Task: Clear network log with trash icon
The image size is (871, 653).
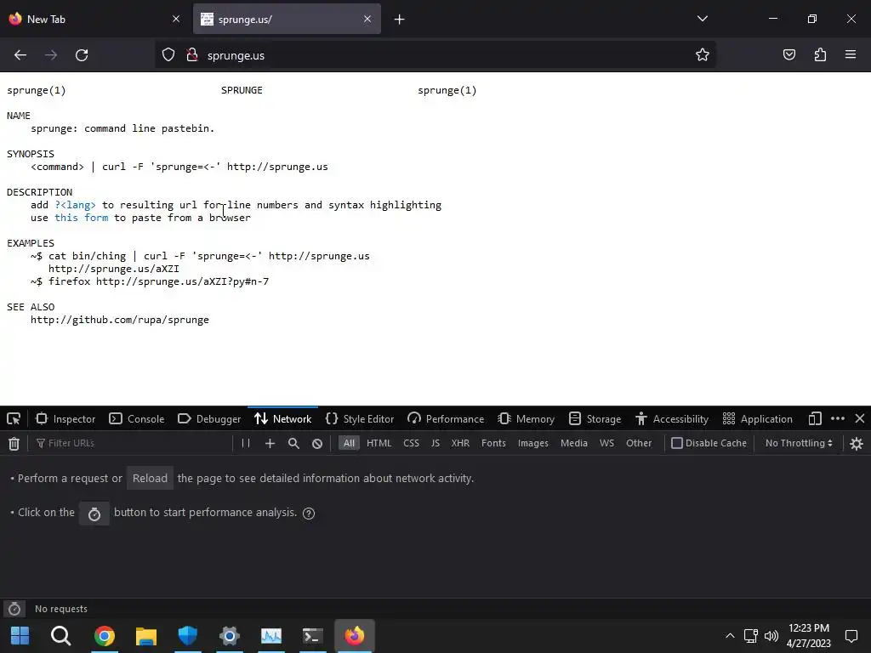Action: 14,443
